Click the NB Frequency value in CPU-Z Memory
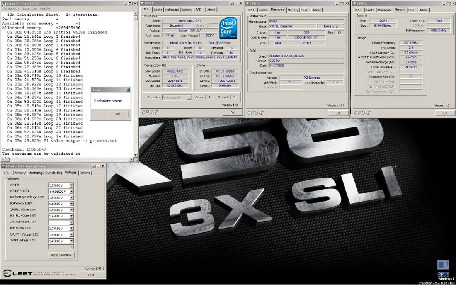456x285 pixels. click(439, 31)
